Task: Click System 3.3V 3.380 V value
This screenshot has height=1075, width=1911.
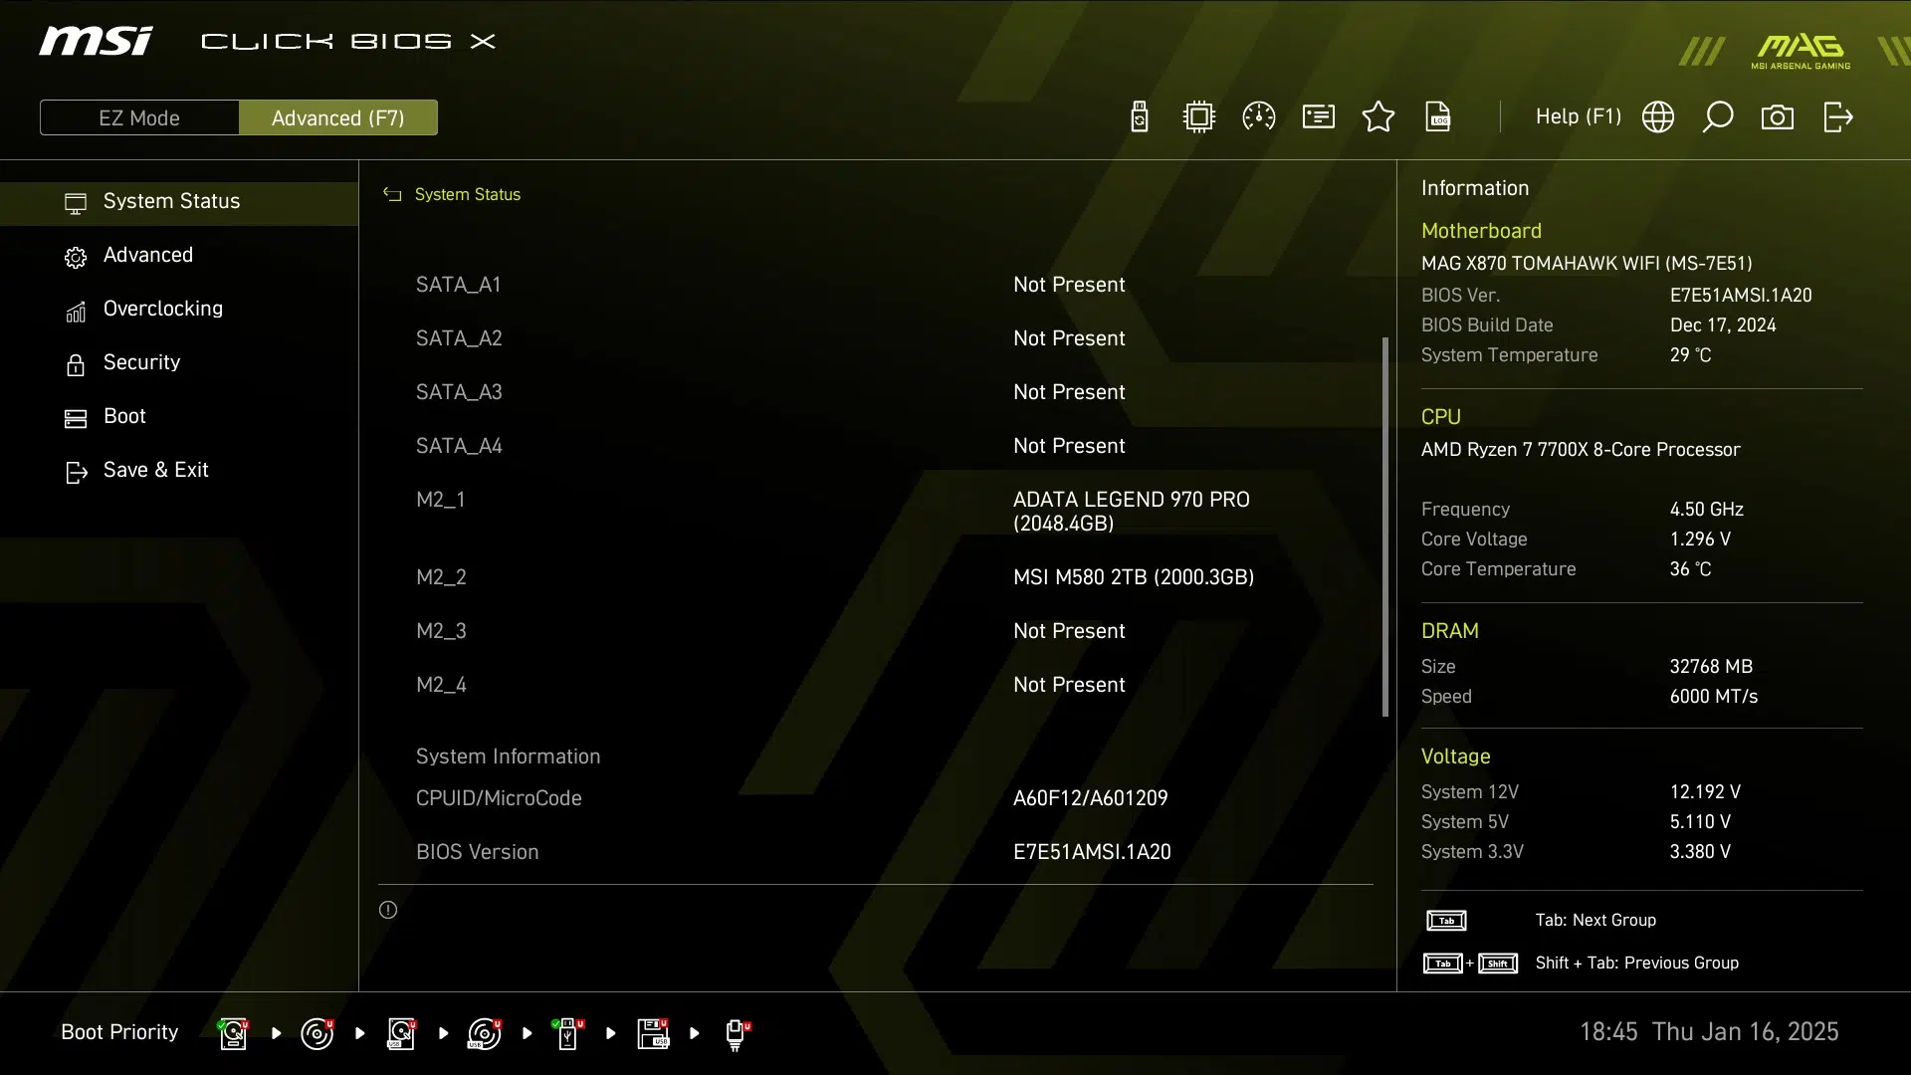Action: point(1700,852)
